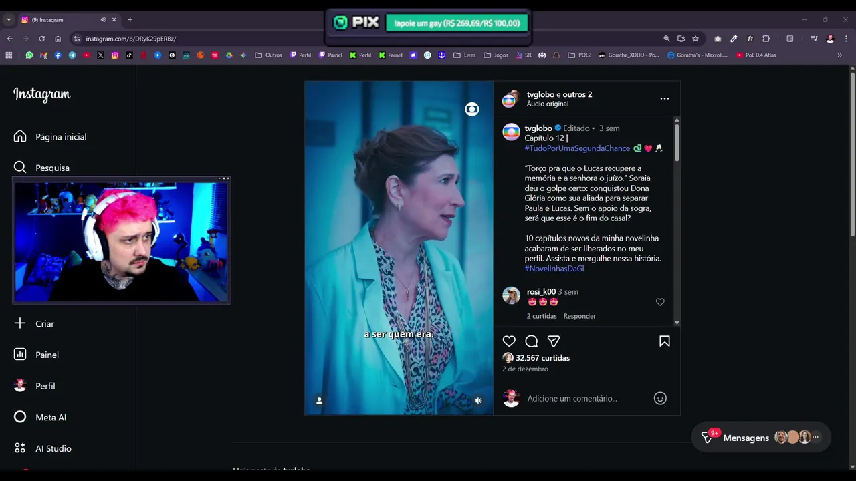The image size is (856, 481).
Task: Open the YouTube bookmark icon
Action: 86,55
